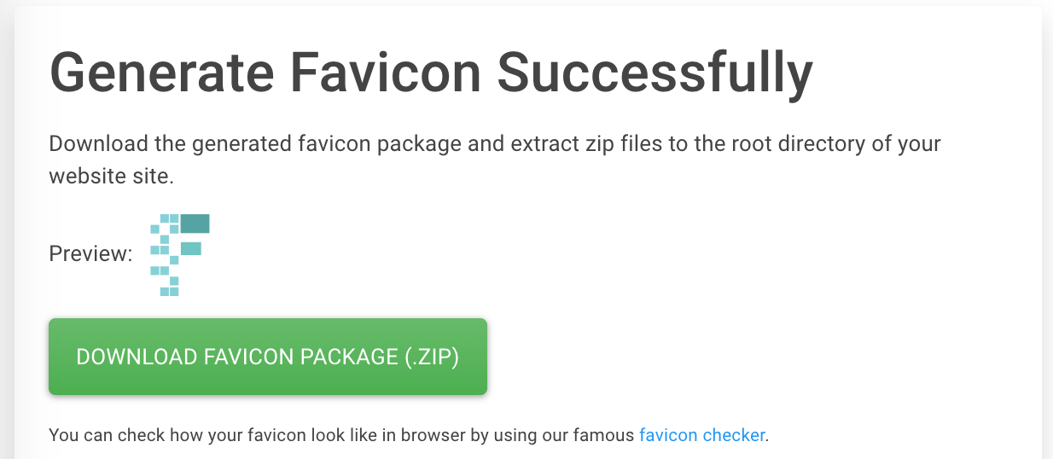Select the "Preview:" label
This screenshot has width=1053, height=459.
pos(90,254)
